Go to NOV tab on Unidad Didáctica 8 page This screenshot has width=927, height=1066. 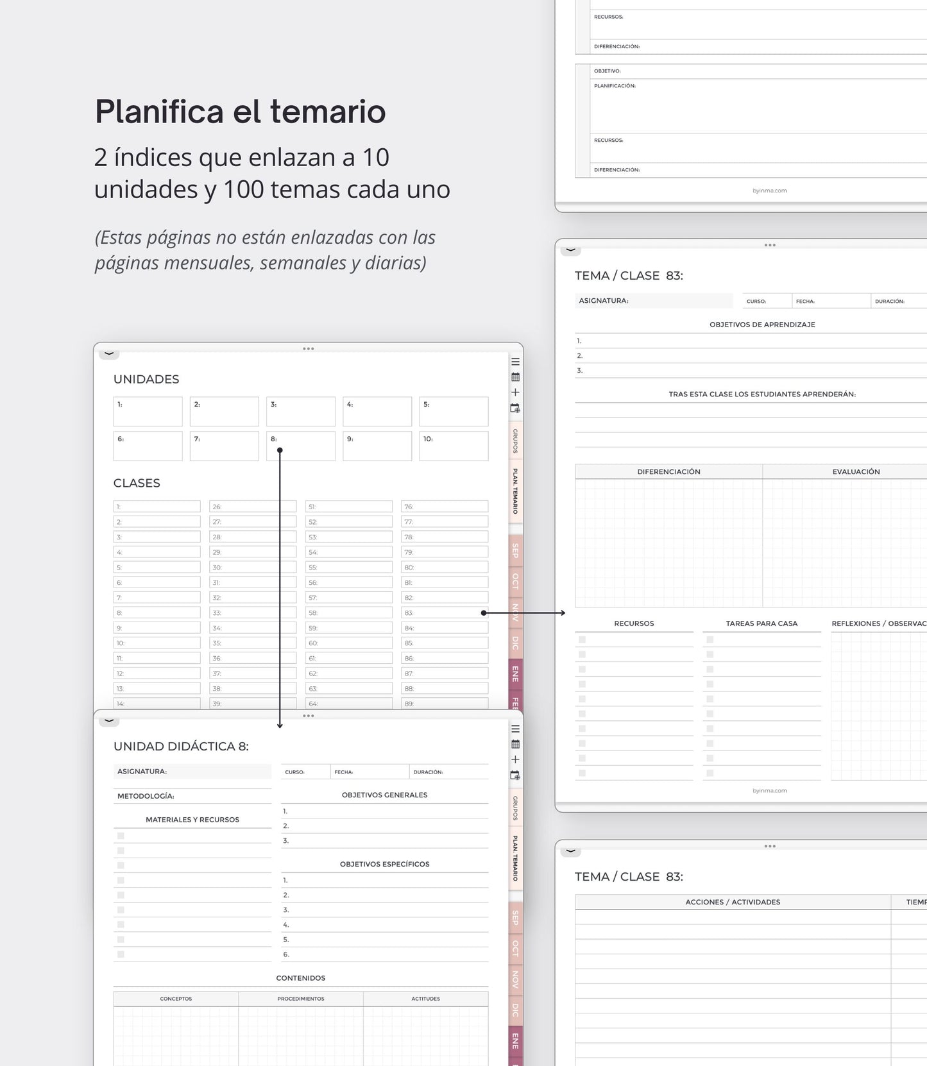pyautogui.click(x=515, y=979)
